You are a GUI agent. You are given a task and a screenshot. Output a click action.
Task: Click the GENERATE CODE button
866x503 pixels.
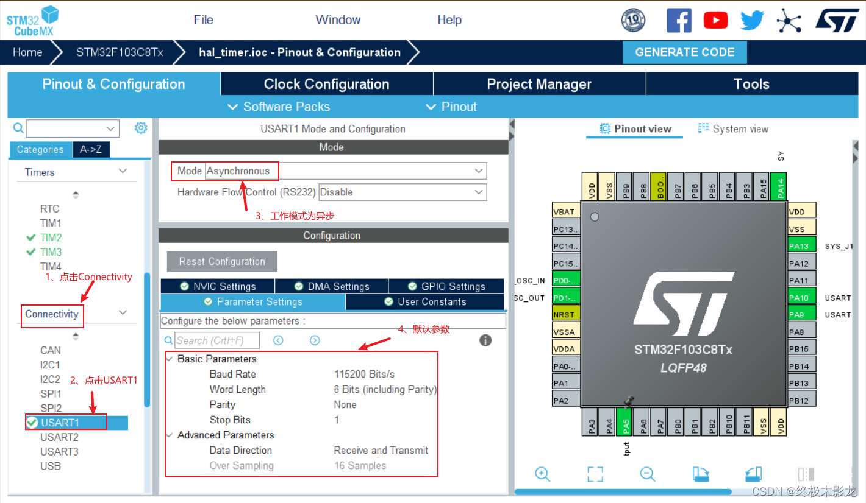[x=685, y=52]
